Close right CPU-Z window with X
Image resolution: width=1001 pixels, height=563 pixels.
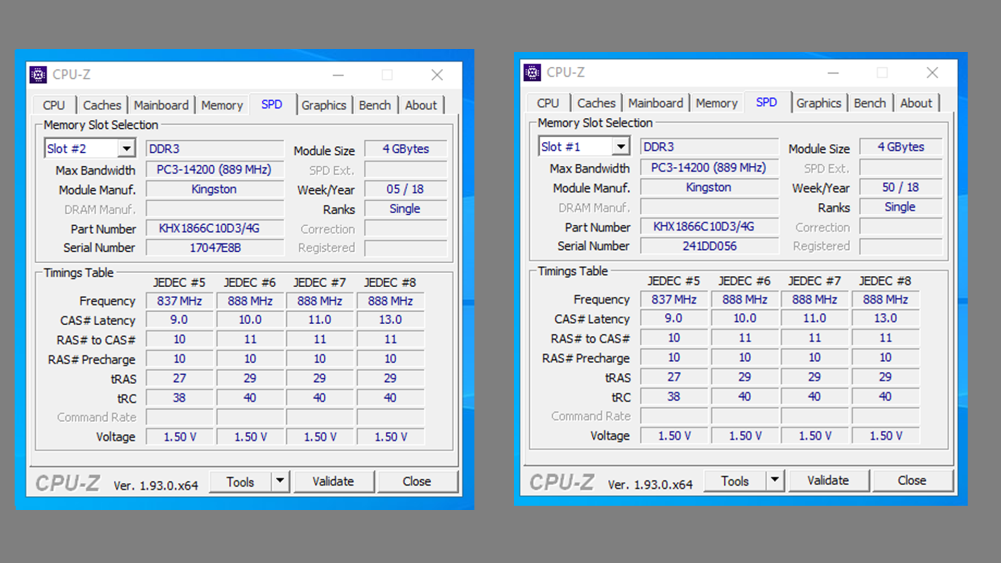(x=932, y=73)
